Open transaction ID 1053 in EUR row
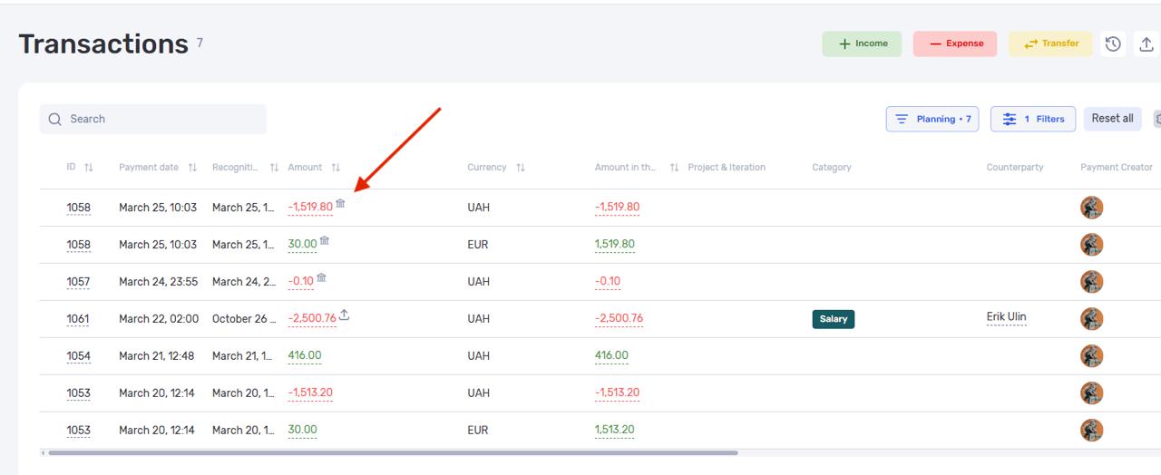 pyautogui.click(x=78, y=431)
